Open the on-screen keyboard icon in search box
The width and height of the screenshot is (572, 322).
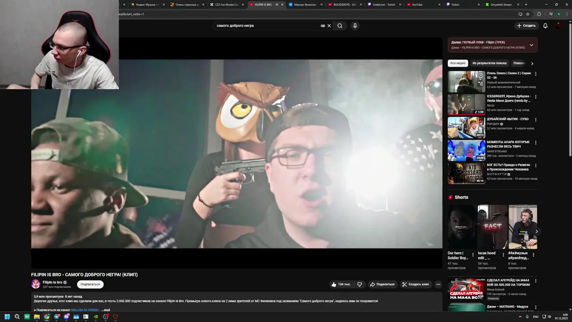[323, 25]
